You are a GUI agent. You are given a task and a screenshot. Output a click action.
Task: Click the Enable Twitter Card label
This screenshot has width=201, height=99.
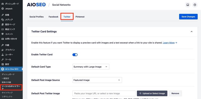42,54
